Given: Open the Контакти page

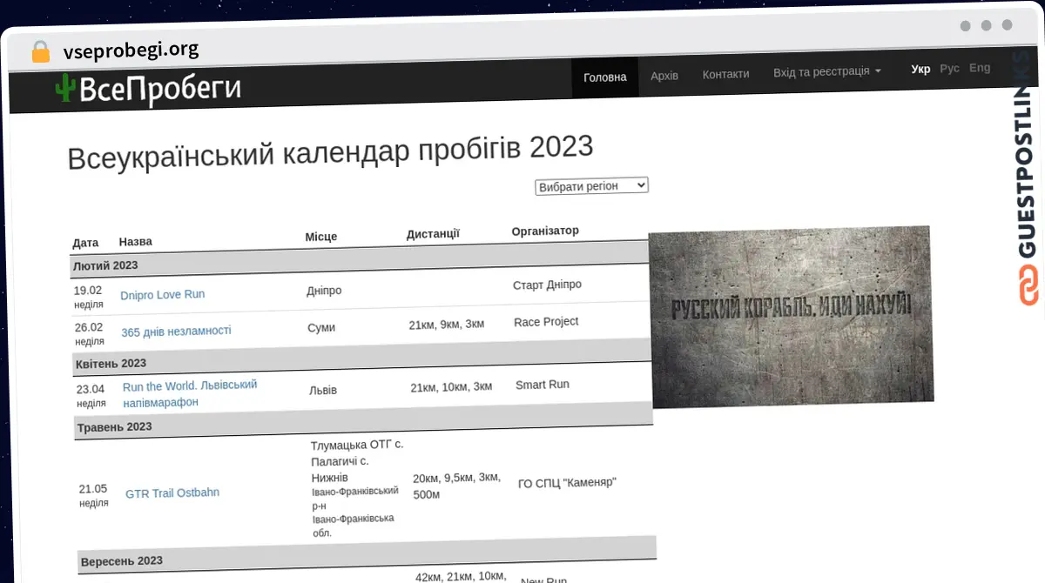Looking at the screenshot, I should click(725, 74).
